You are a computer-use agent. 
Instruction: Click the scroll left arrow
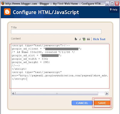point(13,93)
